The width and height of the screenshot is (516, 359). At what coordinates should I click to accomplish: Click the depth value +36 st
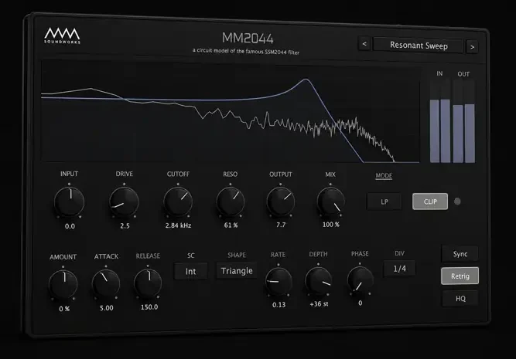(x=319, y=304)
